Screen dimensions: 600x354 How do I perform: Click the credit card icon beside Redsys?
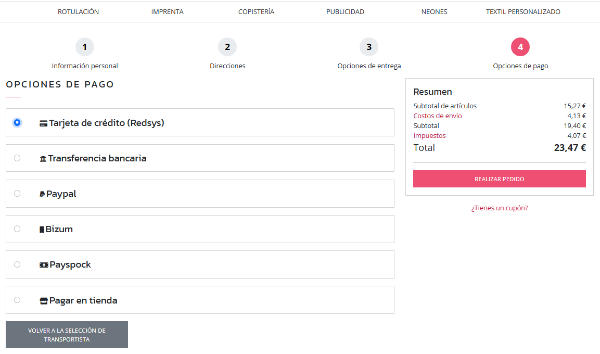tap(44, 124)
